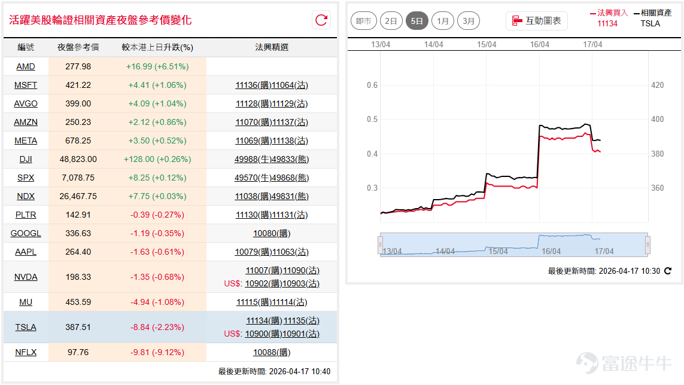The height and width of the screenshot is (385, 684).
Task: Adjust the right handle of range slider
Action: coord(647,245)
